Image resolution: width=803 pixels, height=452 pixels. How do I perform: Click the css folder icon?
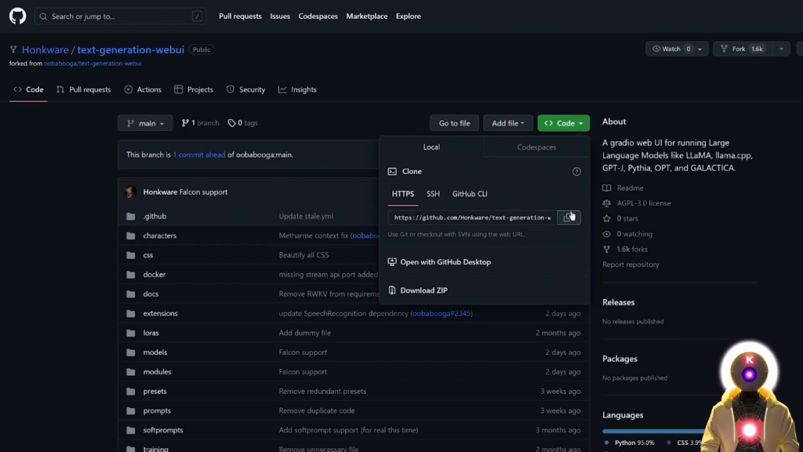pyautogui.click(x=131, y=255)
